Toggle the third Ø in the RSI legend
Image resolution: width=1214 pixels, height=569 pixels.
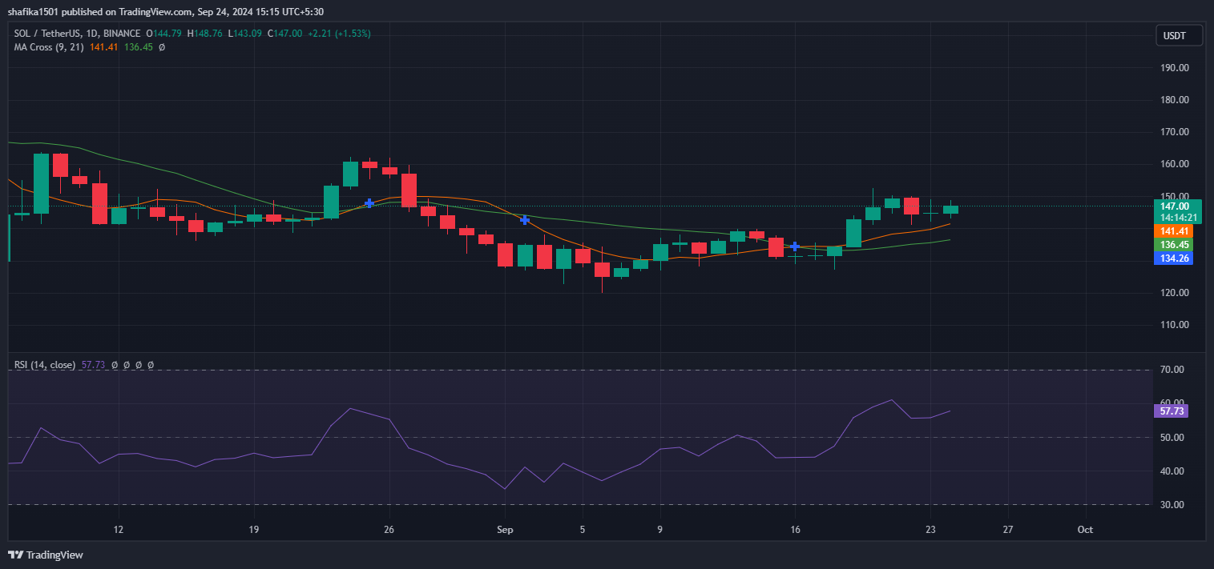click(139, 365)
